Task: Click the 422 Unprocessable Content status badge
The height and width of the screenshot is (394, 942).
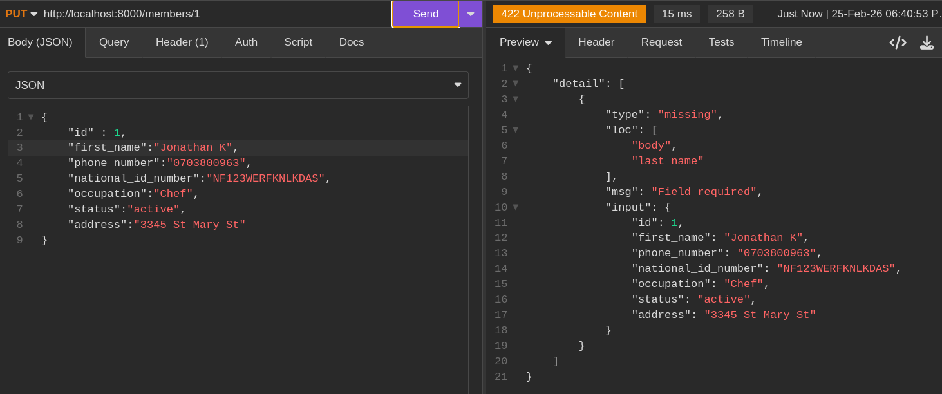Action: pos(569,14)
